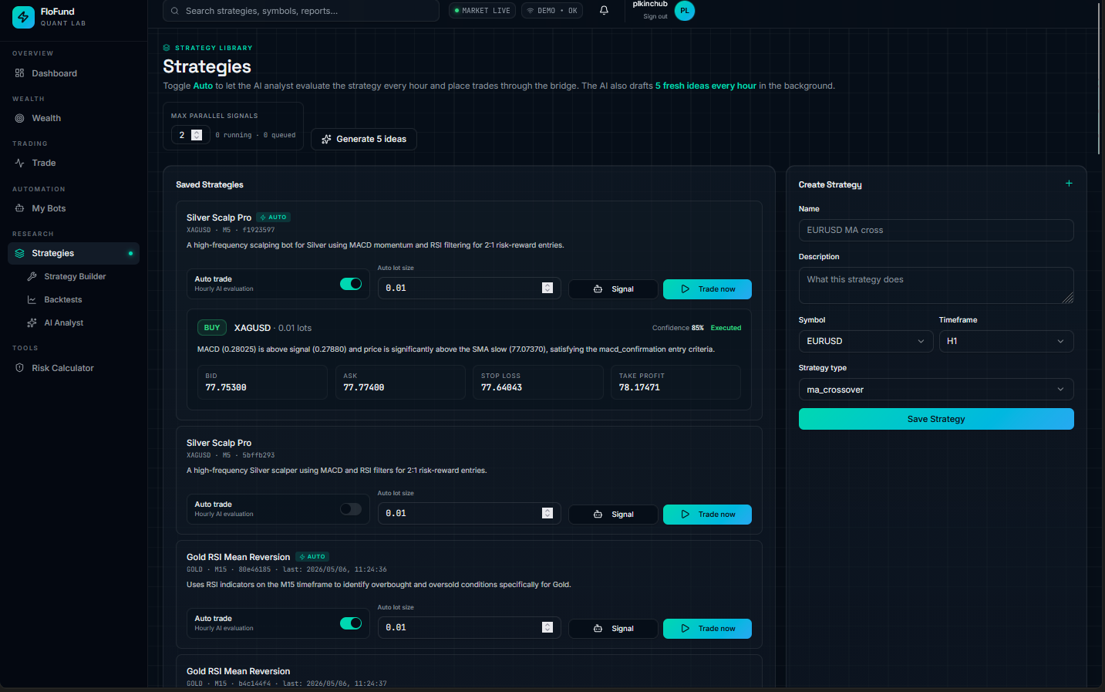Image resolution: width=1105 pixels, height=692 pixels.
Task: Click the MARKET LIVE status badge
Action: click(x=483, y=11)
